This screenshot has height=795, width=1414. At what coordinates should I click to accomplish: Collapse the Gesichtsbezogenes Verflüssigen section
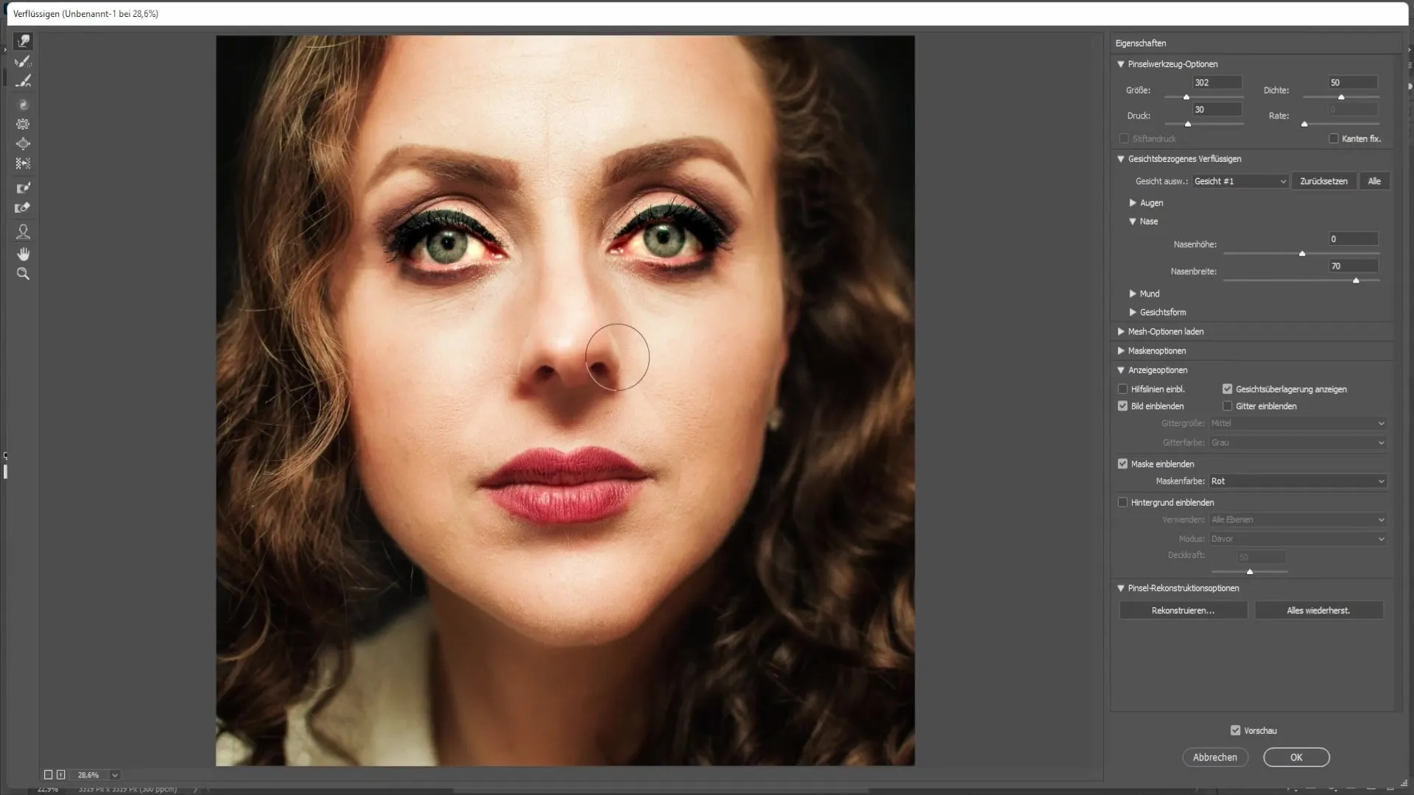pyautogui.click(x=1121, y=159)
